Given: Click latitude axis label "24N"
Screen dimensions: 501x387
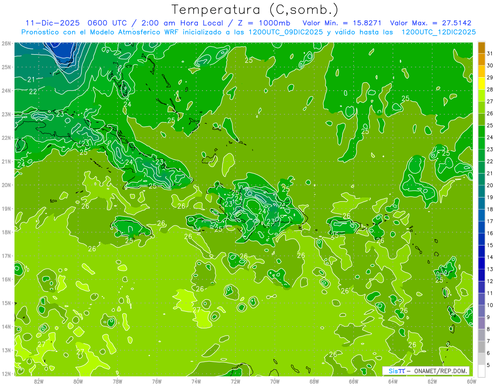Looking at the screenshot, I should coord(6,91).
